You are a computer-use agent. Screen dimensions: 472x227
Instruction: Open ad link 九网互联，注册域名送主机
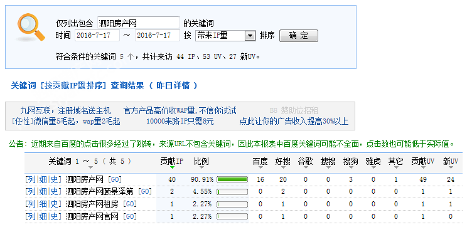pos(66,110)
